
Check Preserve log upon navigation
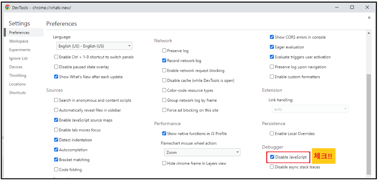(x=272, y=67)
